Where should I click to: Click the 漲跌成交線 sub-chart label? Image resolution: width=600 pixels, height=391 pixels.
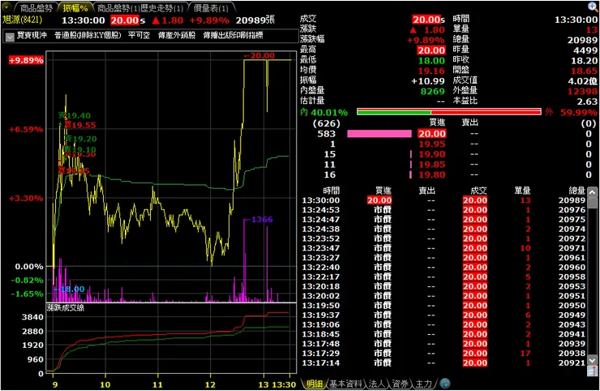66,307
